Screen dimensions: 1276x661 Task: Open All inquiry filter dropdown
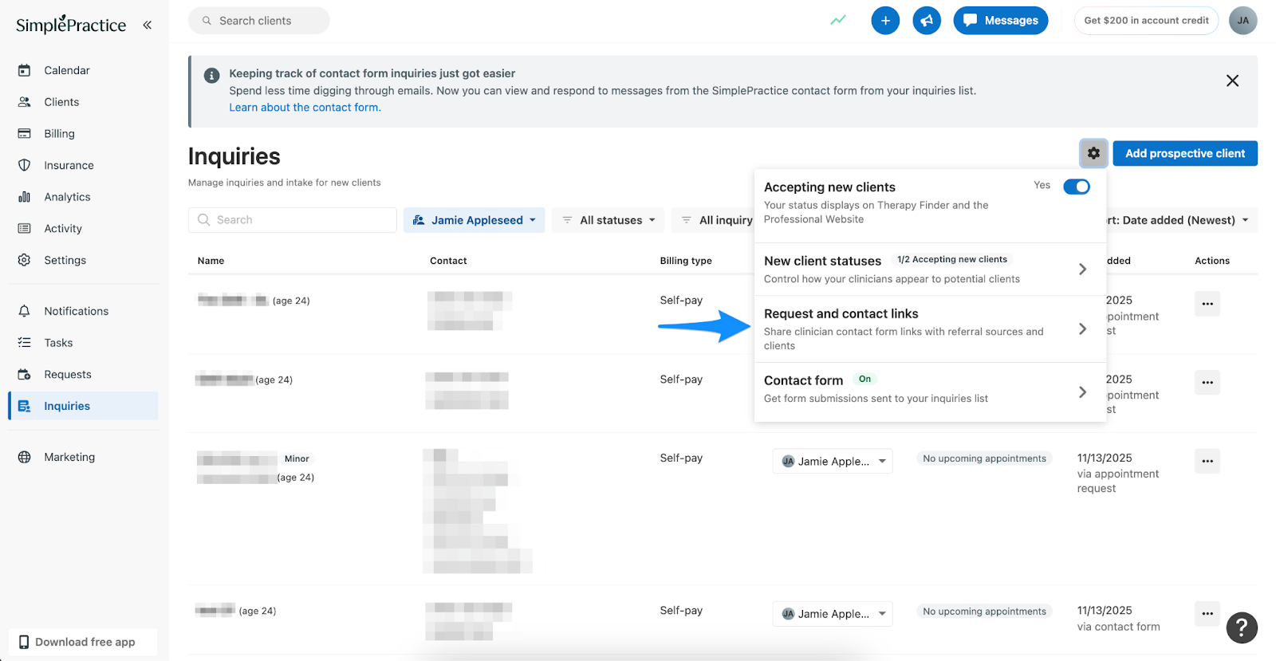click(713, 220)
